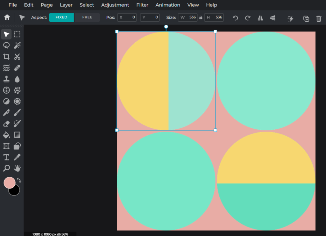Screen dimensions: 326x236
Task: Open the Filter menu
Action: click(x=142, y=5)
